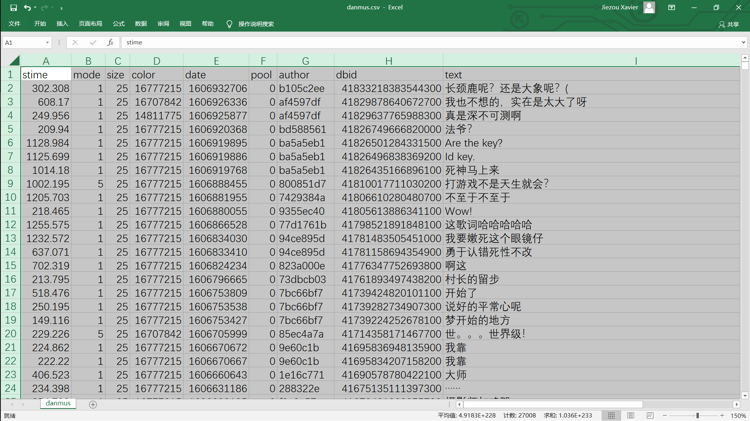
Task: Select row 20 header
Action: pyautogui.click(x=10, y=334)
